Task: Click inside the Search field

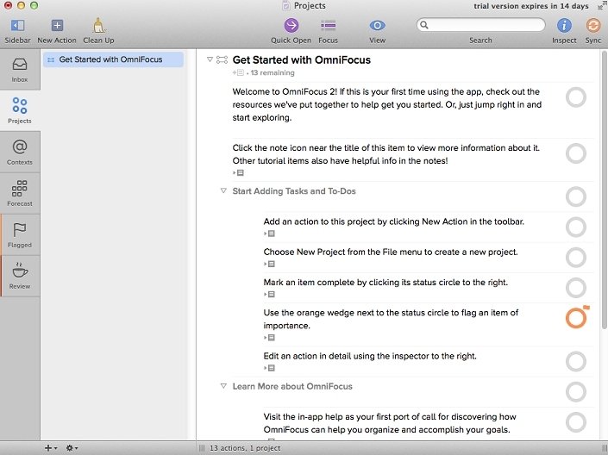Action: tap(481, 25)
